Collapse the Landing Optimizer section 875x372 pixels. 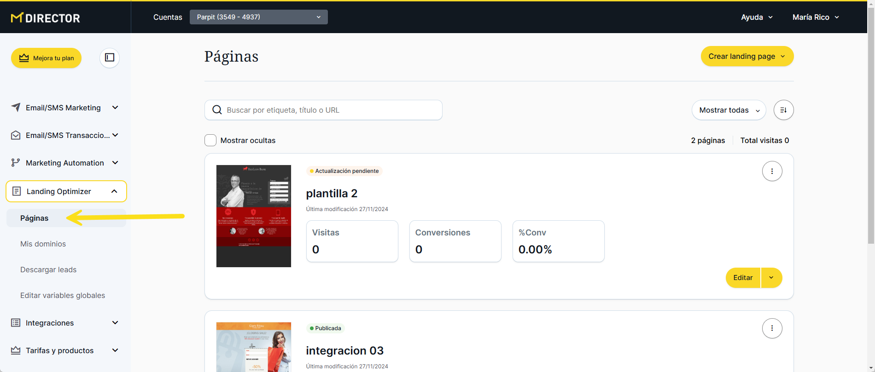pyautogui.click(x=114, y=191)
